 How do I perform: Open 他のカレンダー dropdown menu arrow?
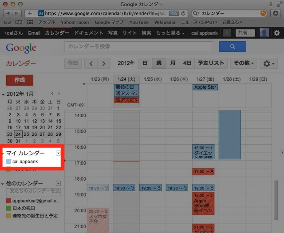(x=58, y=183)
